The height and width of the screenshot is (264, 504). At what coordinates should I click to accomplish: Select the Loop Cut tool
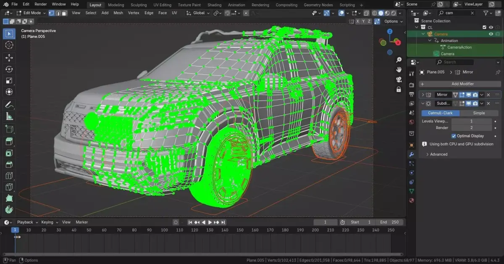9,176
